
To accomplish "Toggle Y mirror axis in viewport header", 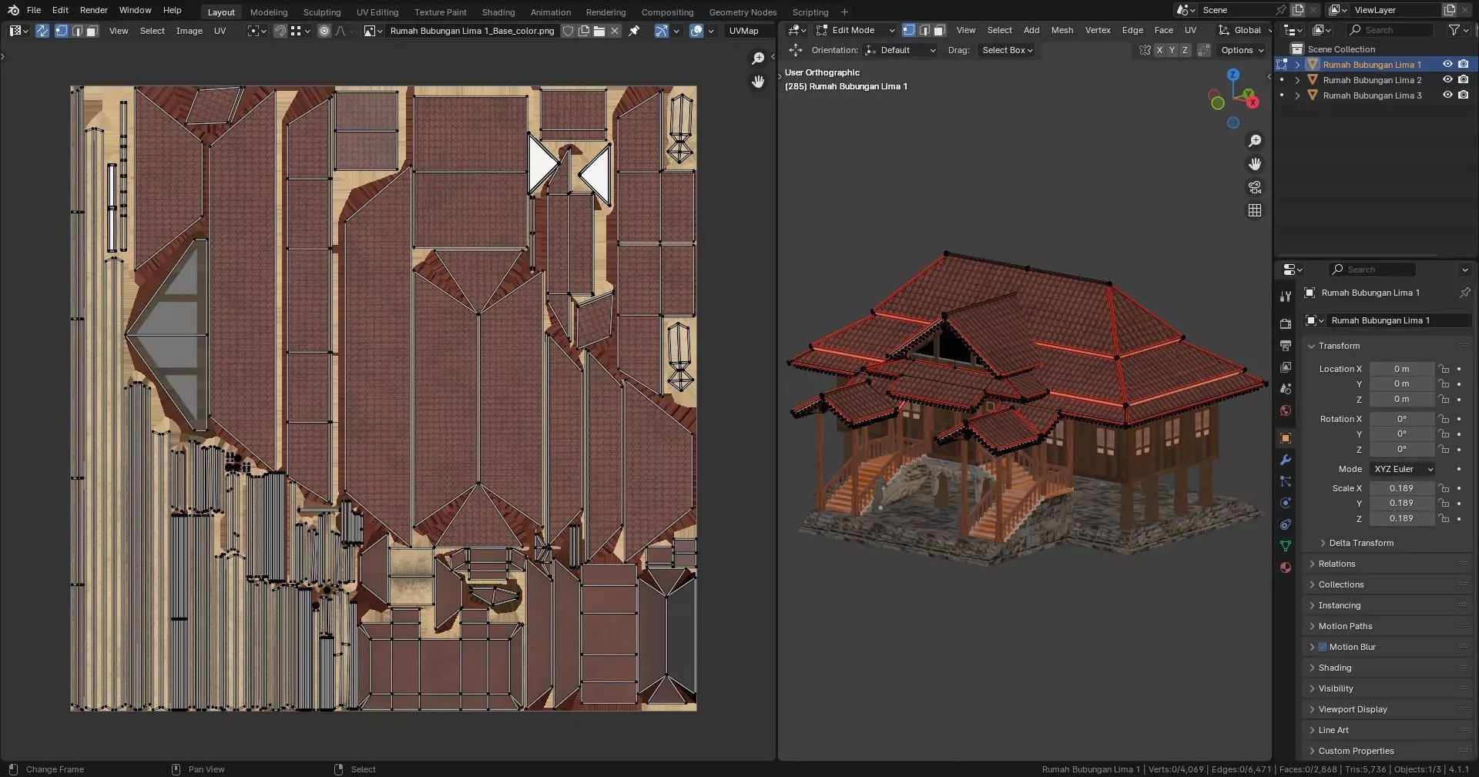I will (x=1172, y=50).
